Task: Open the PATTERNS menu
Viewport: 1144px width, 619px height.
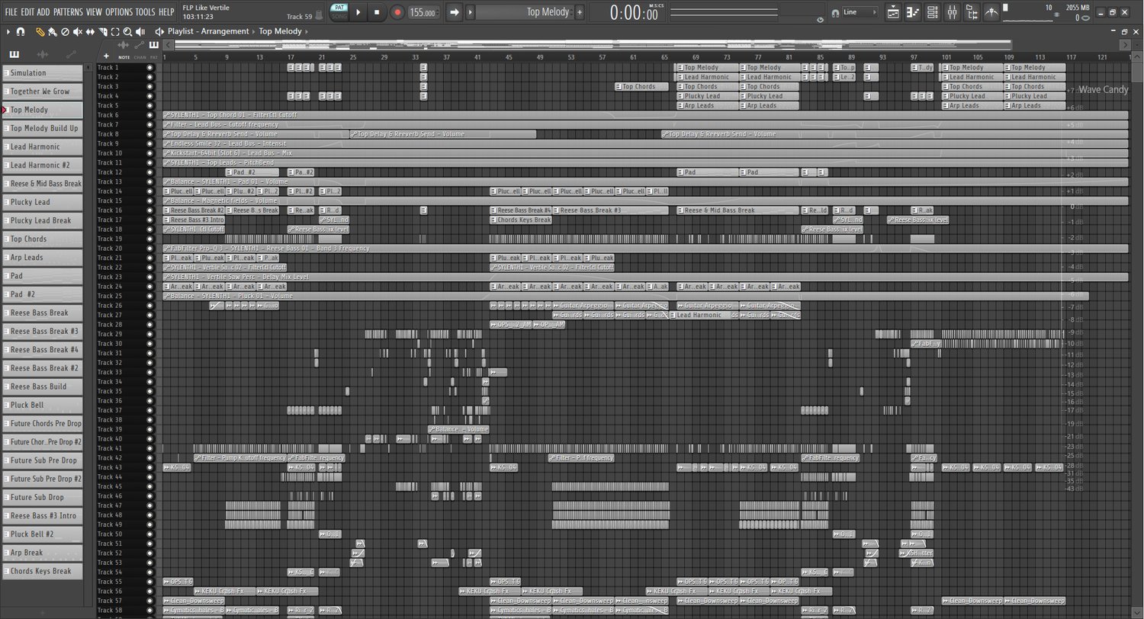Action: 68,12
